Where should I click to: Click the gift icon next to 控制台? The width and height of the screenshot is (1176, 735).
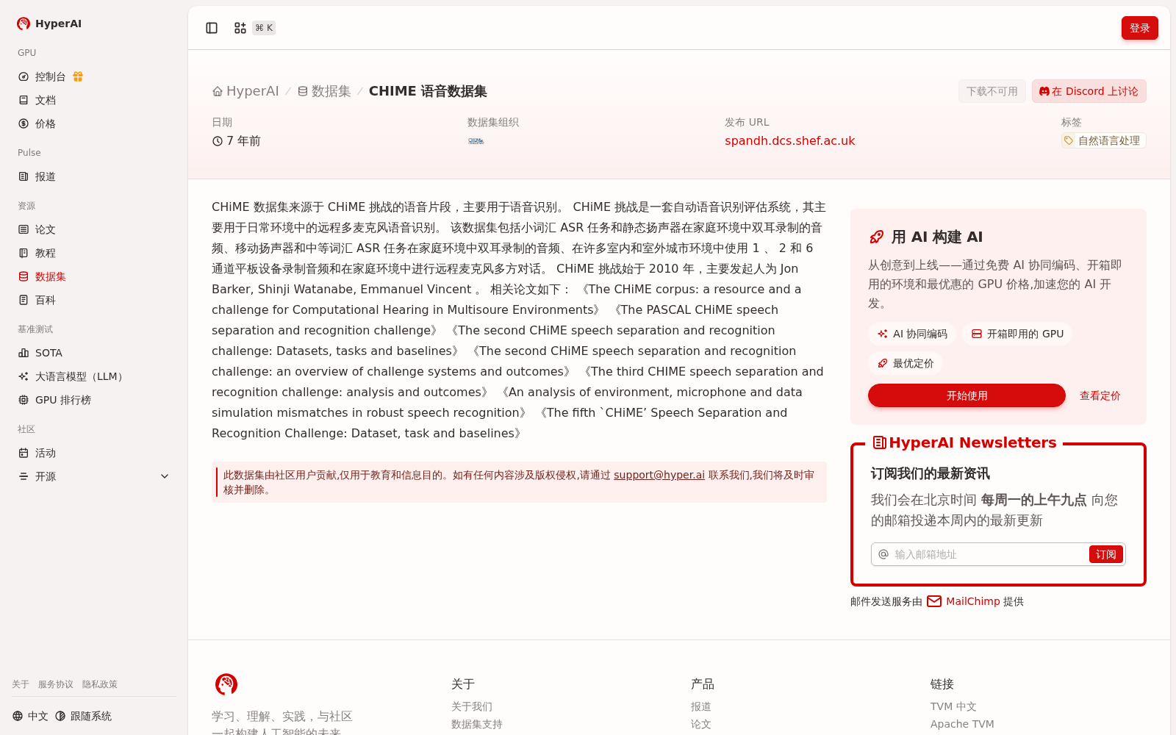point(78,76)
